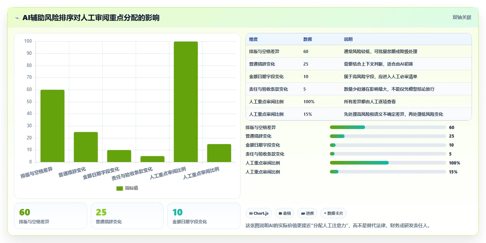Click the 责任与验收条款变化 bar in the chart
This screenshot has width=486, height=243.
pyautogui.click(x=153, y=159)
